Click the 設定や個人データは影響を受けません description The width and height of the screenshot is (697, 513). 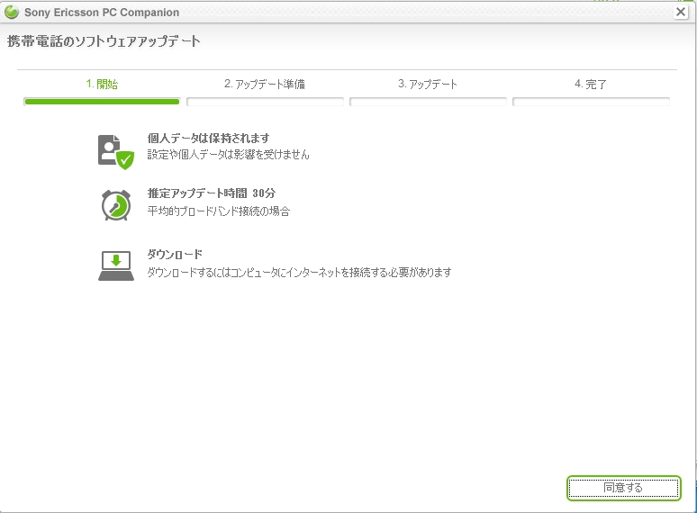(x=228, y=155)
